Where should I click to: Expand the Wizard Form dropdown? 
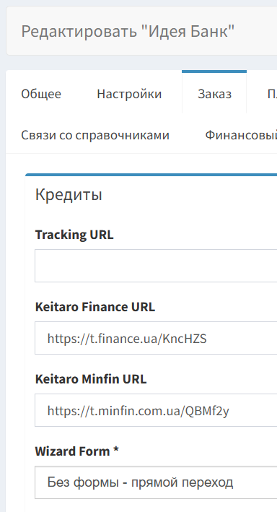pyautogui.click(x=156, y=482)
